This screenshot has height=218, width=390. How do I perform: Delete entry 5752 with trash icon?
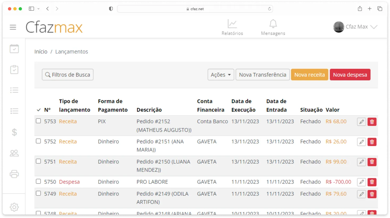(372, 142)
